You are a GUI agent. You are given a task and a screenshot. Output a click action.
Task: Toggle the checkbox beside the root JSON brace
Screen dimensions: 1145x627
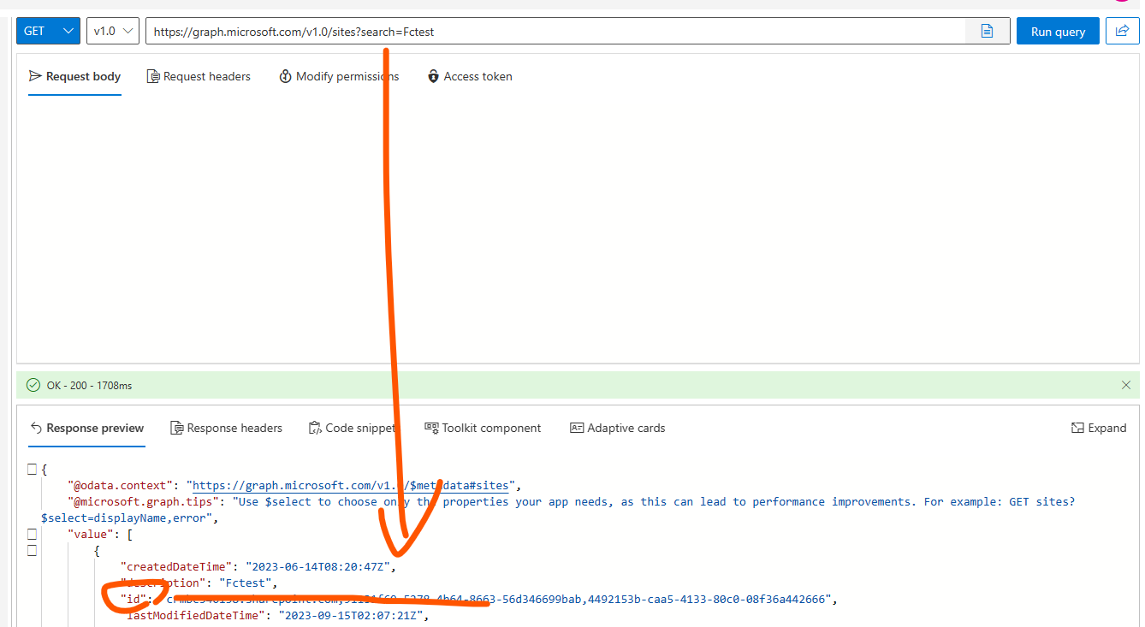[32, 469]
